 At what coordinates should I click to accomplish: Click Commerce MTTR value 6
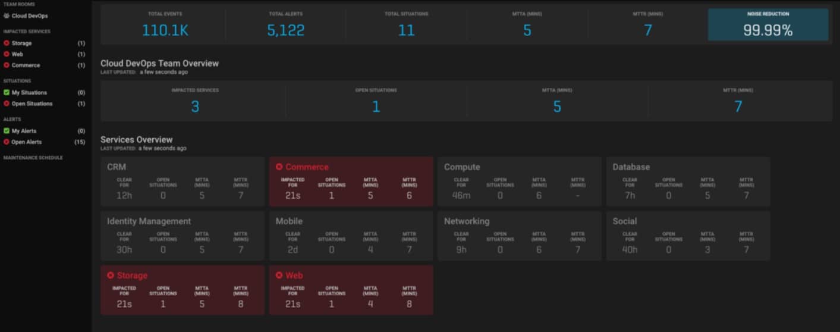click(x=409, y=196)
